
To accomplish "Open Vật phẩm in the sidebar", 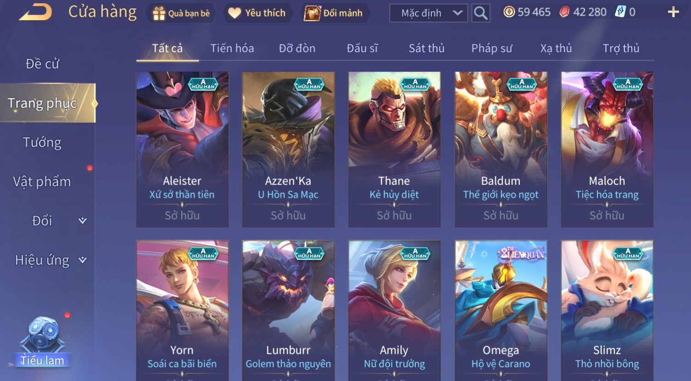I will coord(42,182).
